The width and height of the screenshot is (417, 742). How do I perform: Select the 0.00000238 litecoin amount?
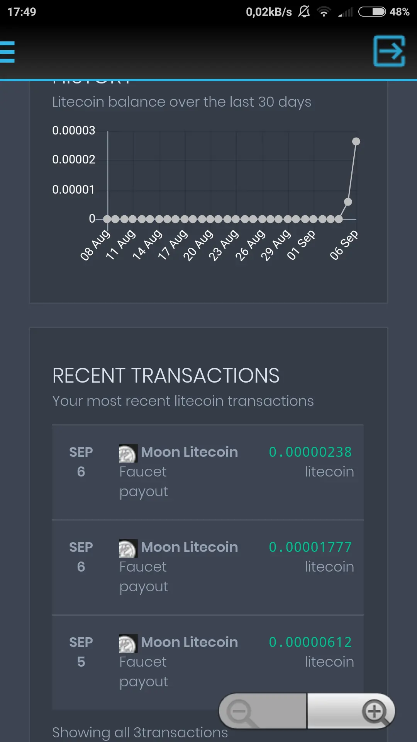coord(310,452)
